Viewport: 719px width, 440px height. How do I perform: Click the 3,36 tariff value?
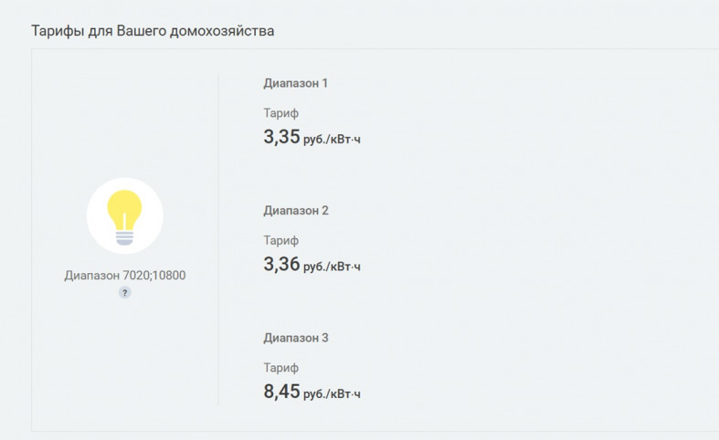click(x=281, y=264)
